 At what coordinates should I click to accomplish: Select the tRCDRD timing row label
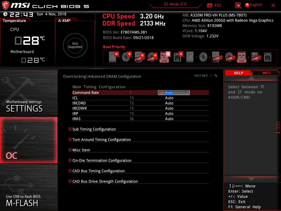[79, 103]
